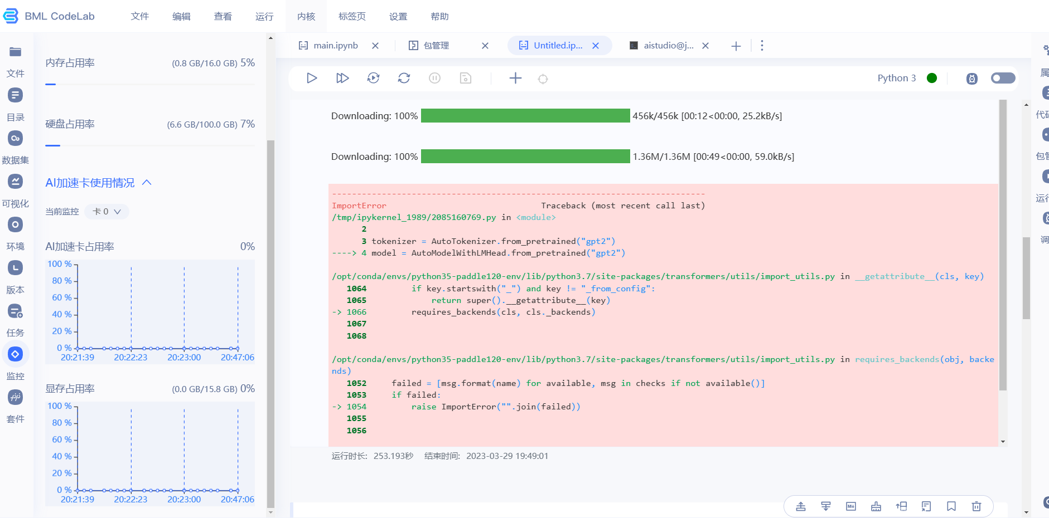
Task: Click the 1.36M/1.36M download progress bar
Action: pos(525,157)
